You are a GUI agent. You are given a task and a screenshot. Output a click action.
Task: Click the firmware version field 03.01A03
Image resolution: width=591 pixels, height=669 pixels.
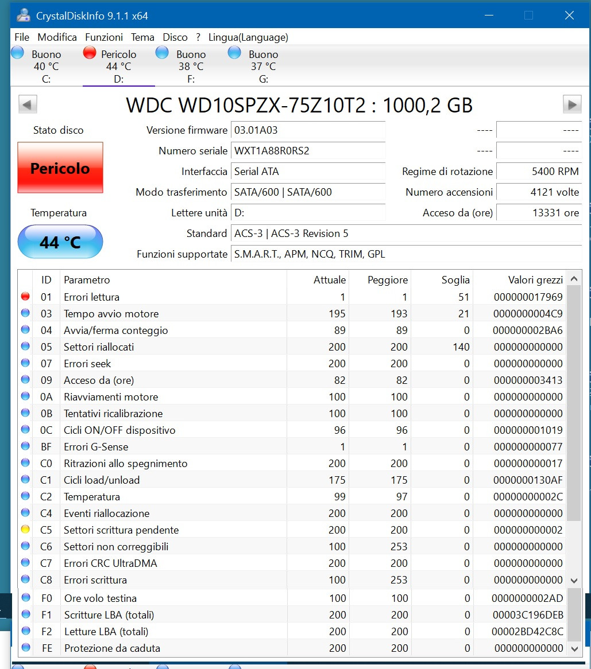308,130
